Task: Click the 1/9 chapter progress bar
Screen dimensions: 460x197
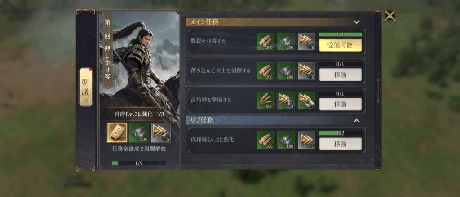Action: [139, 163]
